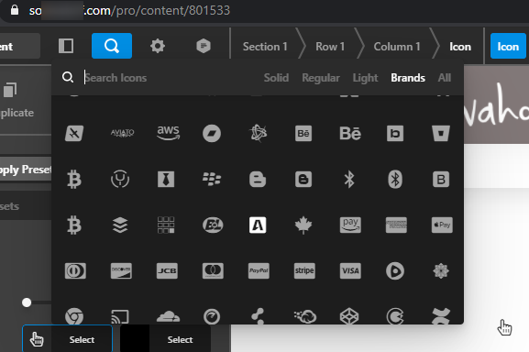This screenshot has width=529, height=352.
Task: Click Select beside the black swatch
Action: (181, 339)
